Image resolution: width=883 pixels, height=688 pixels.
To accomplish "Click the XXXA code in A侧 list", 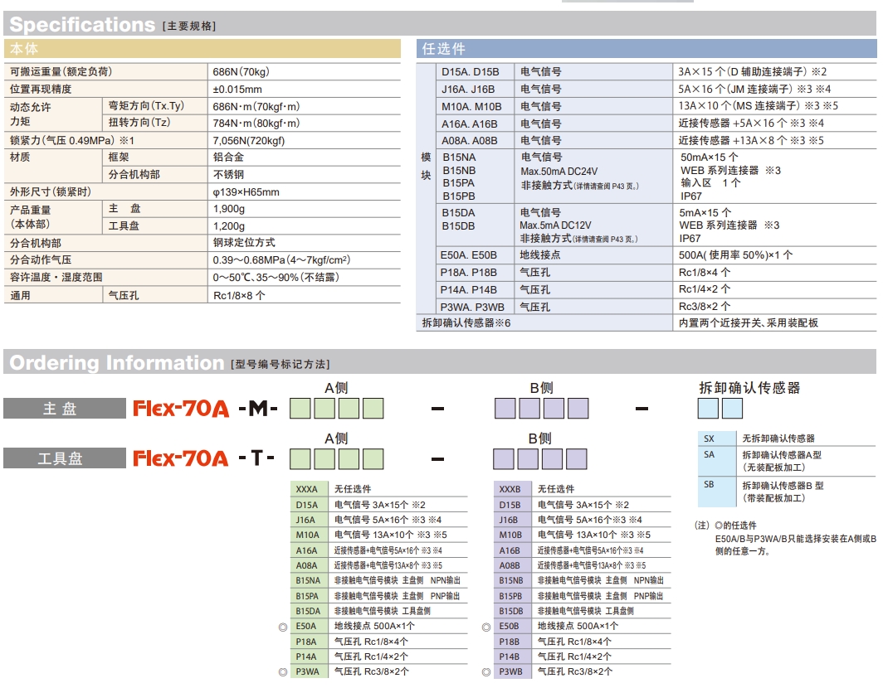I will tap(307, 489).
